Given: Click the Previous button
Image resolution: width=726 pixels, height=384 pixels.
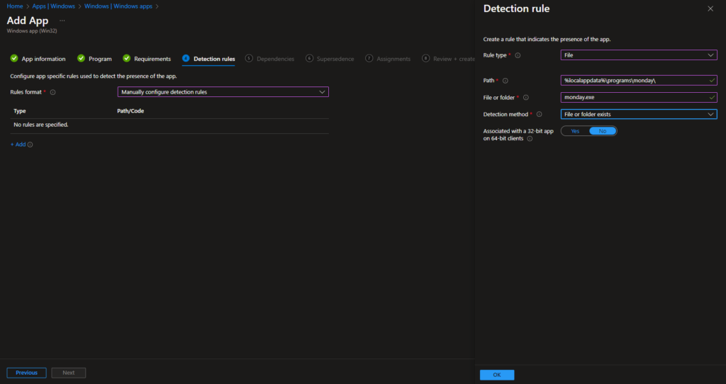Looking at the screenshot, I should coord(26,373).
